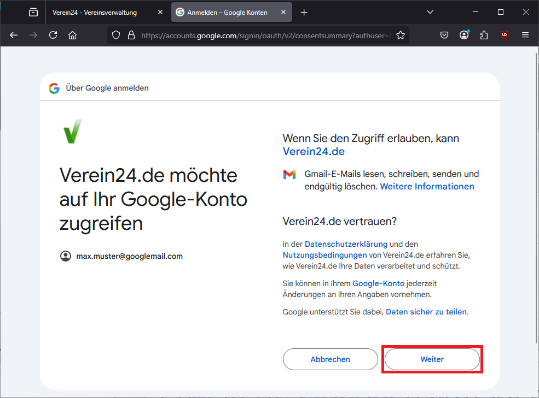The height and width of the screenshot is (398, 539).
Task: Minimize the browser window
Action: click(x=476, y=13)
